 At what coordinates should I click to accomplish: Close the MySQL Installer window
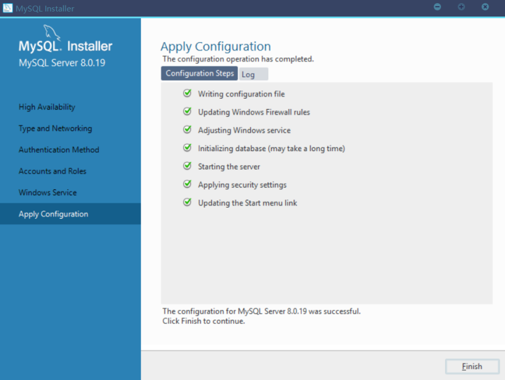pyautogui.click(x=485, y=7)
